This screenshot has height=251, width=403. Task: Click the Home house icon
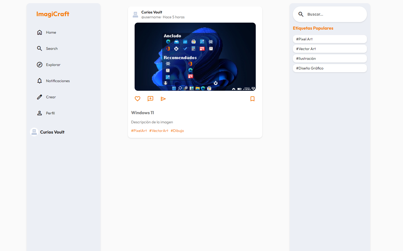(x=40, y=32)
